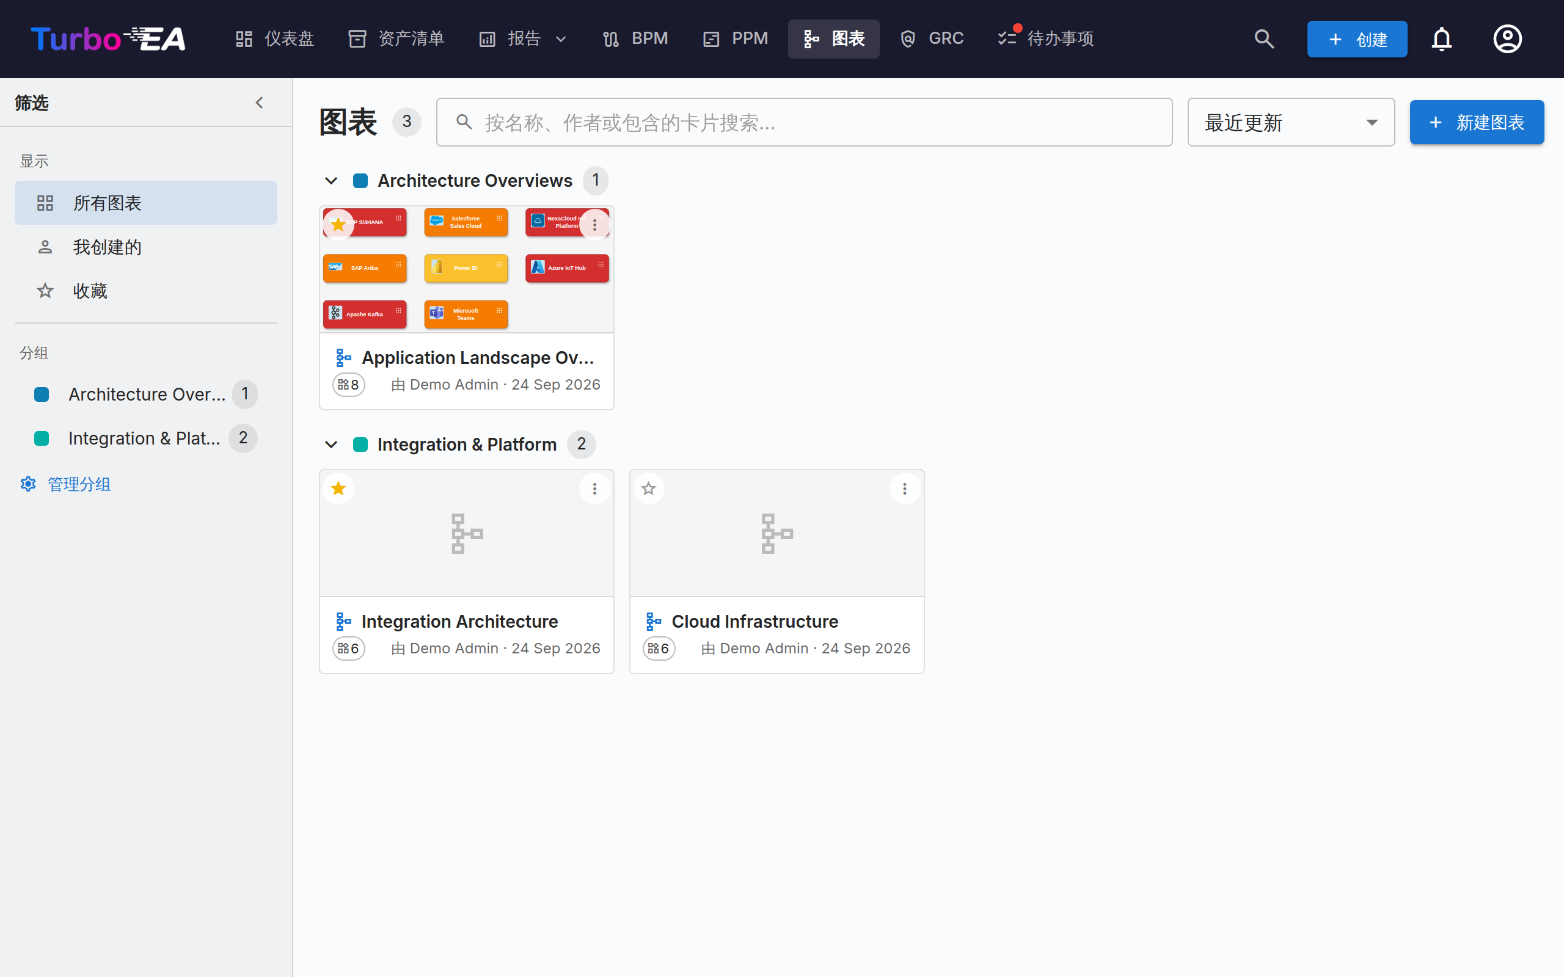Viewport: 1564px width, 977px height.
Task: Click the card count badge showing 8
Action: click(x=349, y=385)
